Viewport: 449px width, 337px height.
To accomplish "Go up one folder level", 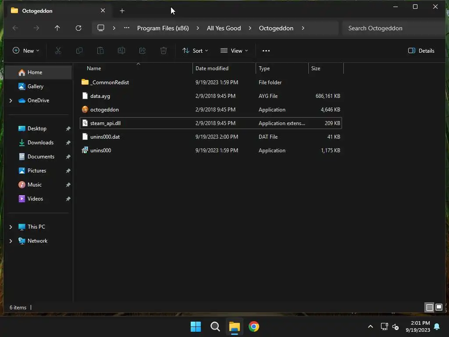I will point(57,28).
